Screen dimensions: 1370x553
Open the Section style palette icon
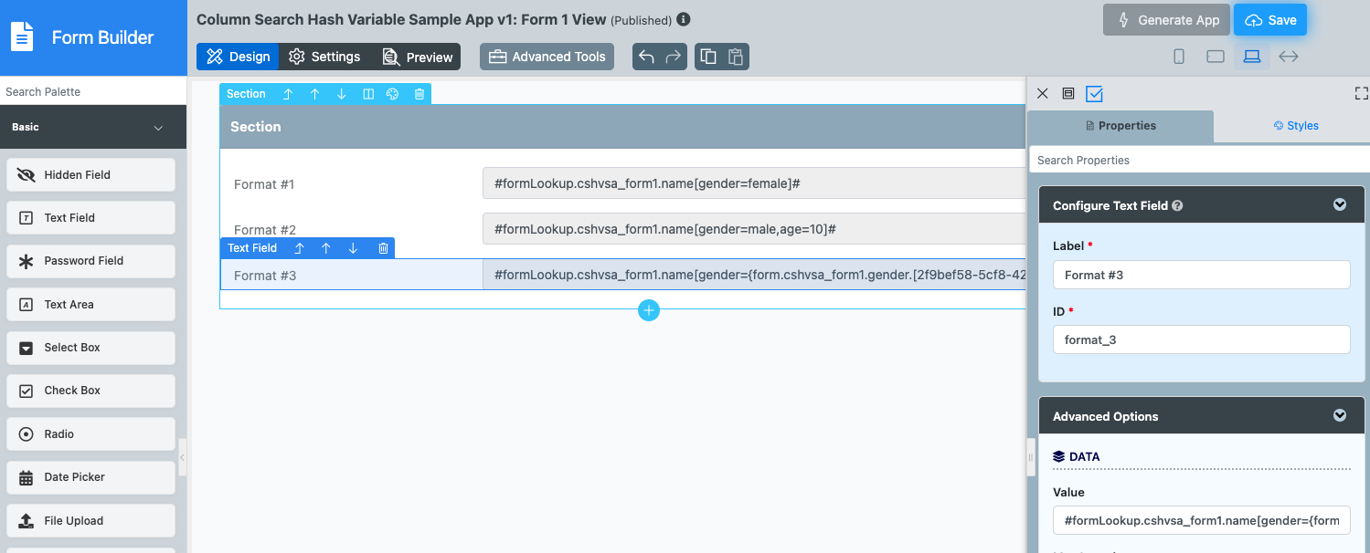[x=392, y=94]
